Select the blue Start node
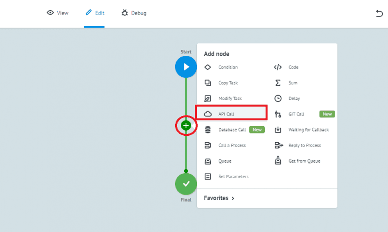The height and width of the screenshot is (232, 388). [186, 67]
